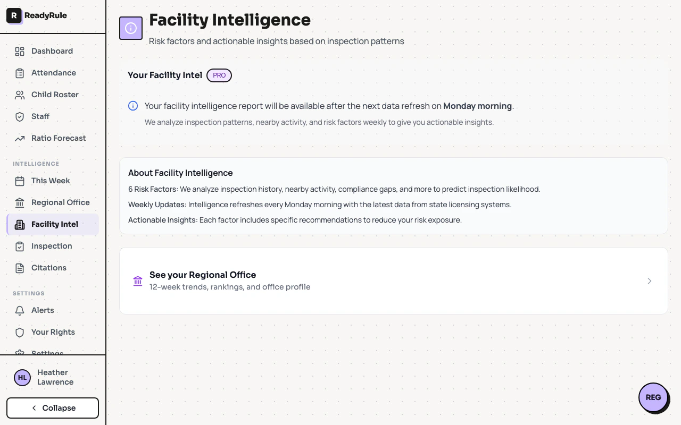Select Facility Intel in the sidebar
The width and height of the screenshot is (681, 425).
[x=53, y=224]
